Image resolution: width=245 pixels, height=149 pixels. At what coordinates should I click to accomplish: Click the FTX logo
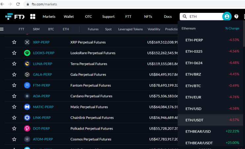(15, 16)
